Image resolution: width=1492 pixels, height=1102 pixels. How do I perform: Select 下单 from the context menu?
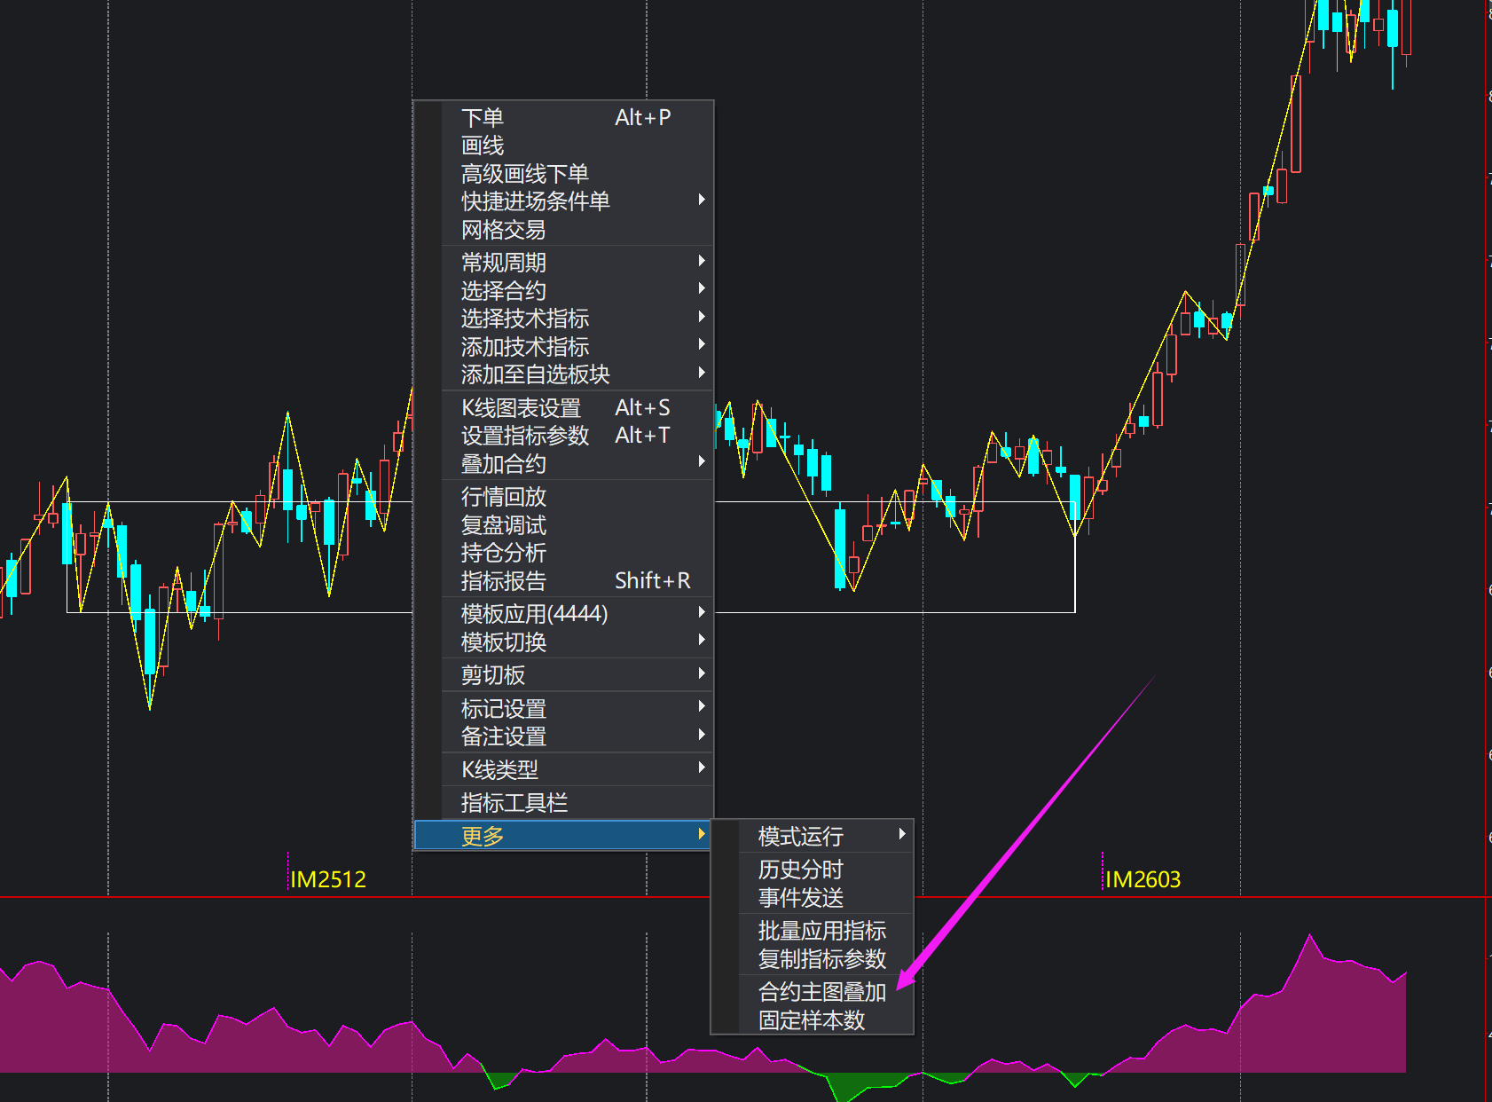click(483, 118)
